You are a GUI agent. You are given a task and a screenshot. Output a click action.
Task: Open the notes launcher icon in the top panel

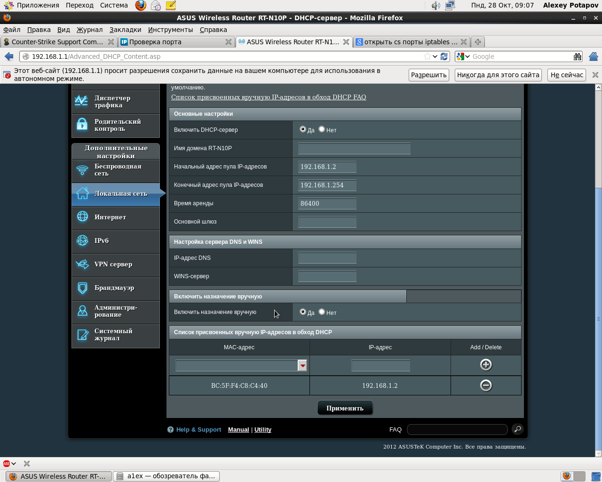click(x=171, y=6)
